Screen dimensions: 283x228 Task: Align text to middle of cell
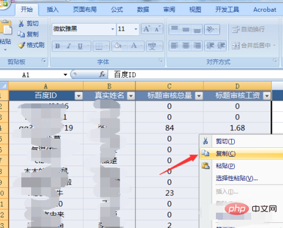pos(186,29)
